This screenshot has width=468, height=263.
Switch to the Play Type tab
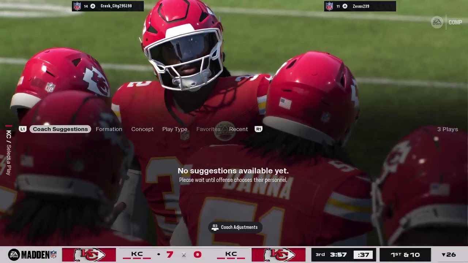175,129
